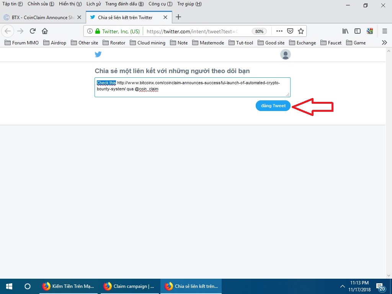Expand the Masternode bookmark folder

click(x=208, y=43)
